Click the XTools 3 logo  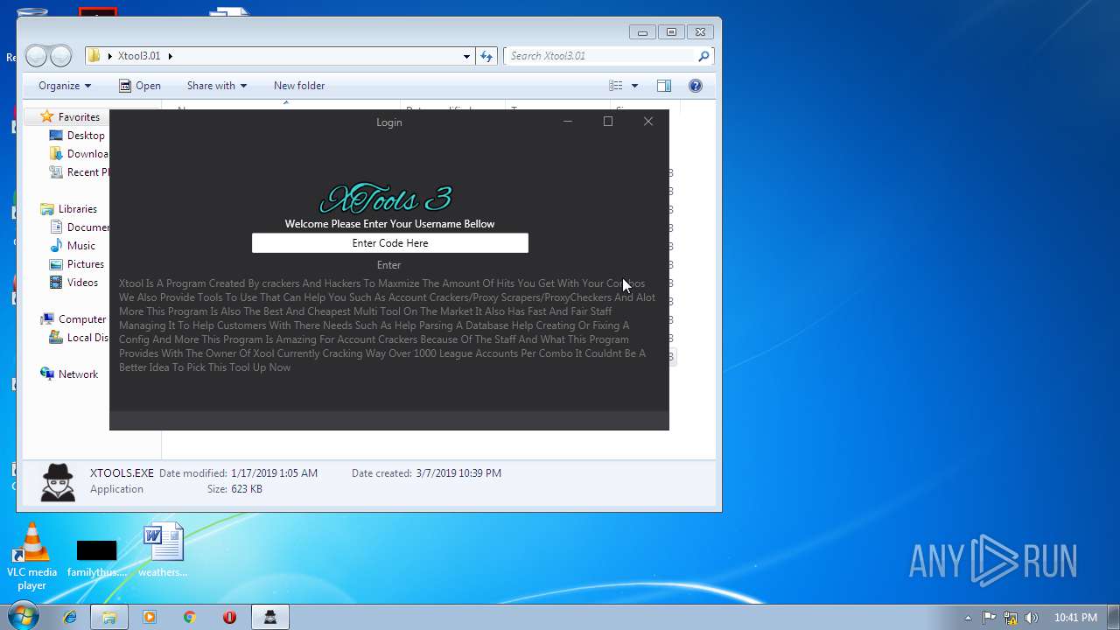386,199
